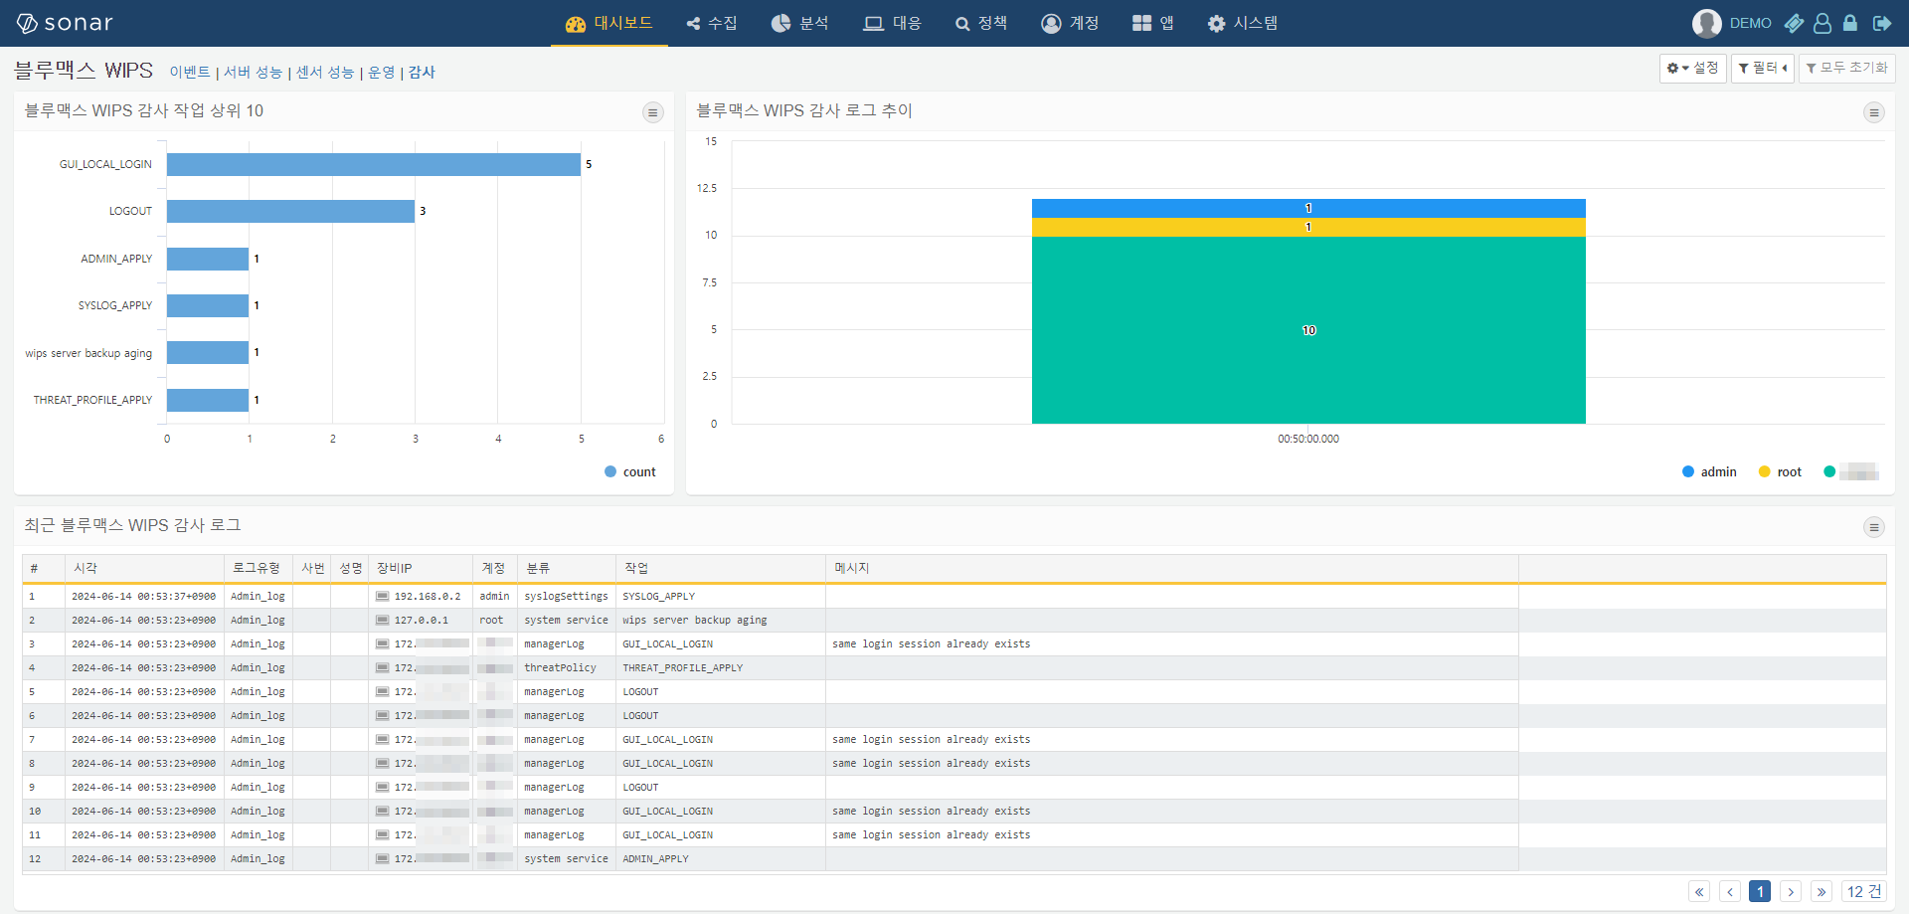Sort by 시각 column header

tap(144, 568)
